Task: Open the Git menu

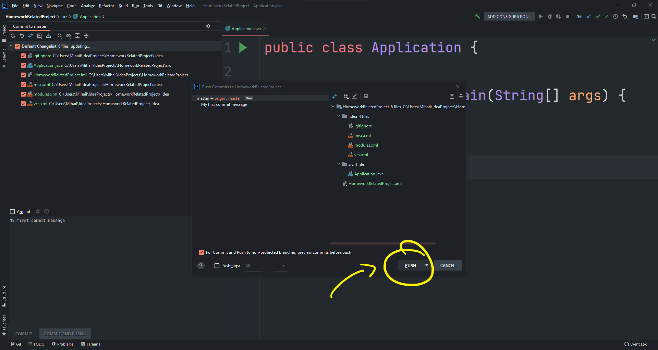Action: pyautogui.click(x=160, y=6)
